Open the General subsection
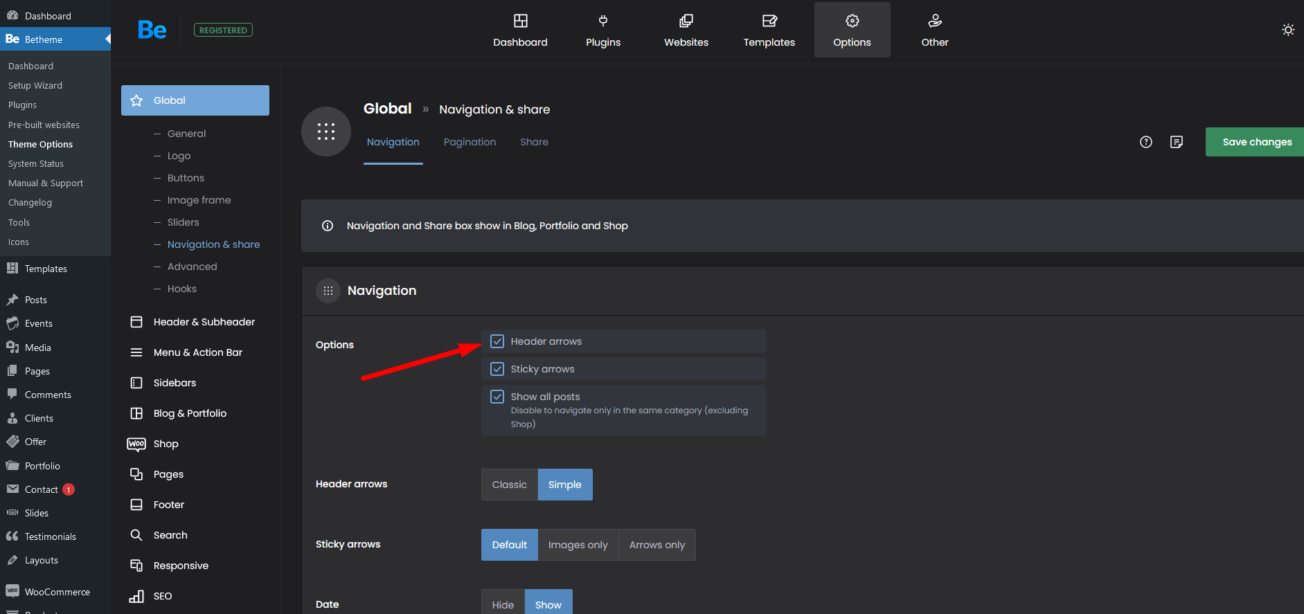 coord(186,134)
